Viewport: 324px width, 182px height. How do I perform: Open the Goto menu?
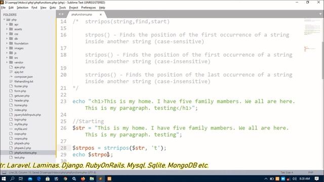coord(53,8)
